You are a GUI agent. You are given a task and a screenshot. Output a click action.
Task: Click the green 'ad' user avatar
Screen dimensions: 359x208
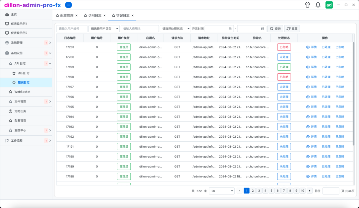point(329,5)
